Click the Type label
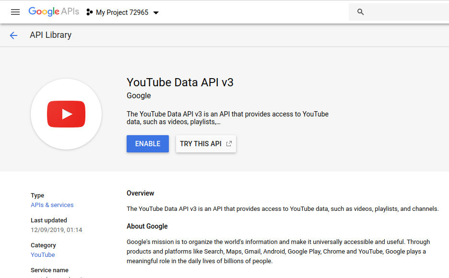The height and width of the screenshot is (278, 449). tap(37, 196)
